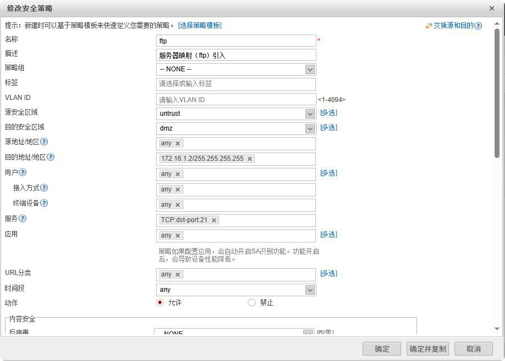Click the VLAN ID input field
This screenshot has width=505, height=361.
click(x=236, y=99)
